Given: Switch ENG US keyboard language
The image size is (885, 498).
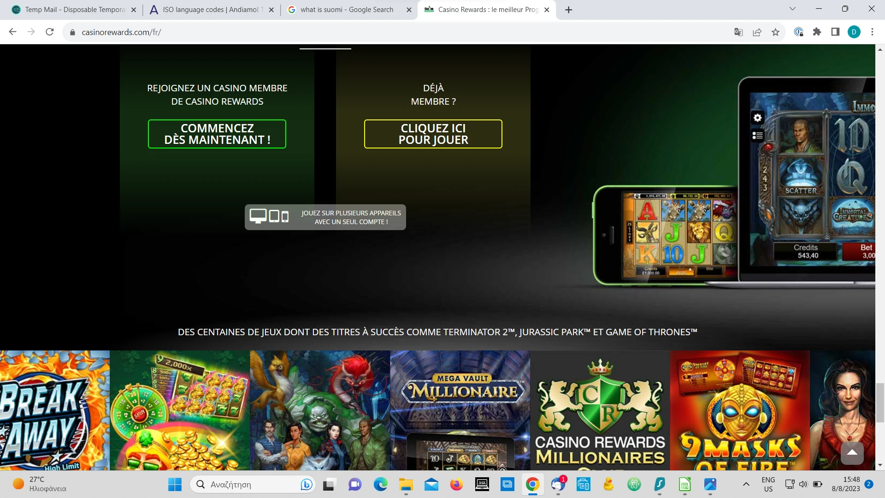Looking at the screenshot, I should tap(768, 484).
